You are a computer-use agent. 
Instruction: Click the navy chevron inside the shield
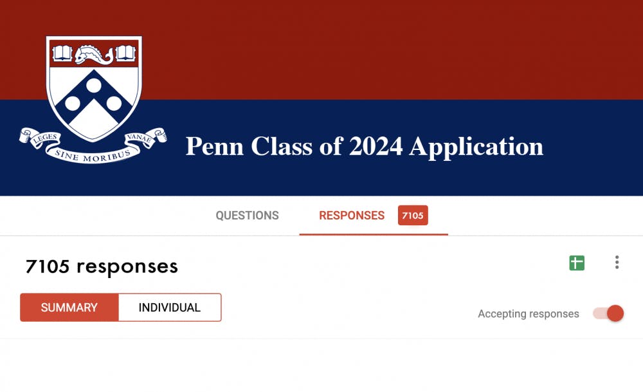pyautogui.click(x=94, y=97)
